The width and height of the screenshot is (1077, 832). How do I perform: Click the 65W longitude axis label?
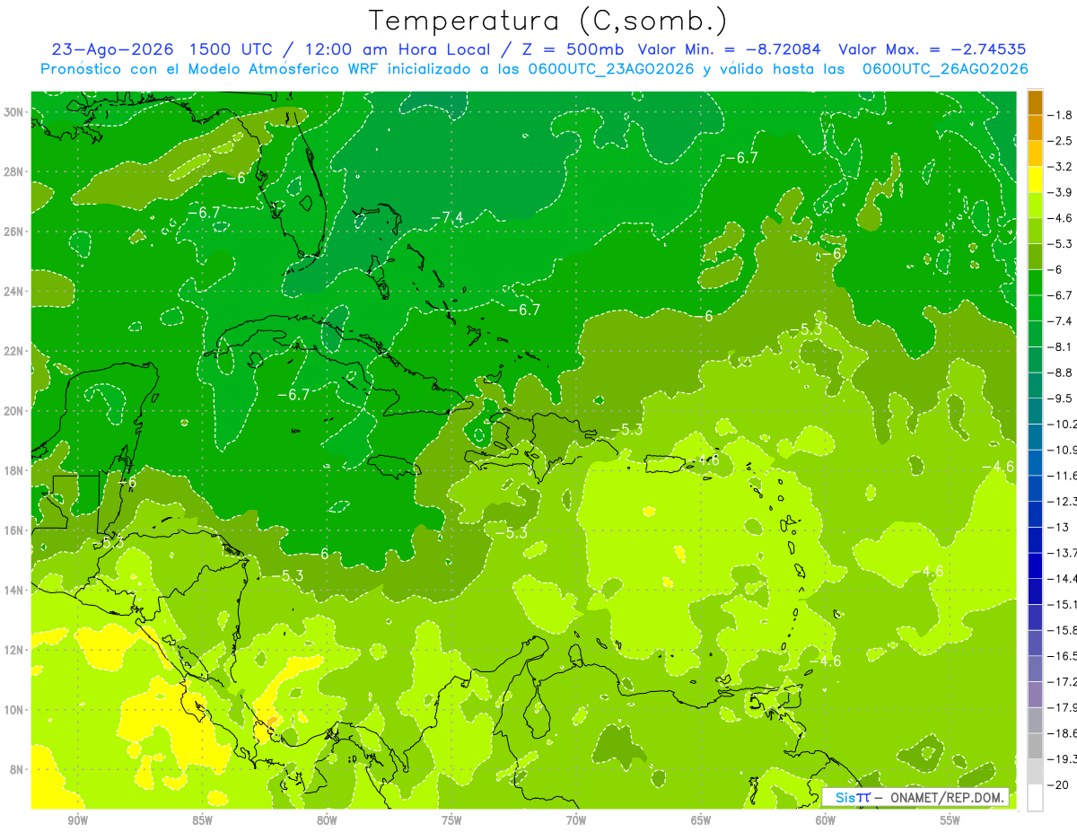(x=701, y=820)
